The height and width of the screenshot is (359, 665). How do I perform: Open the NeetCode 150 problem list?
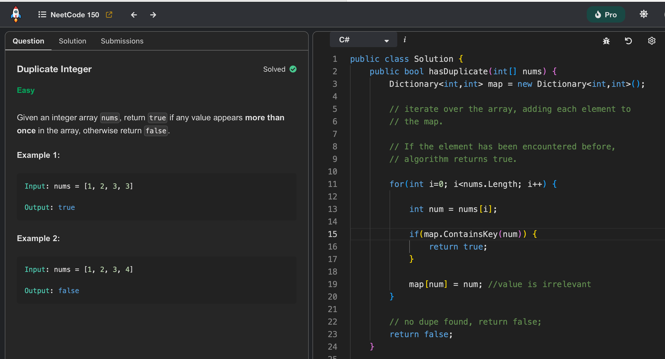[42, 15]
